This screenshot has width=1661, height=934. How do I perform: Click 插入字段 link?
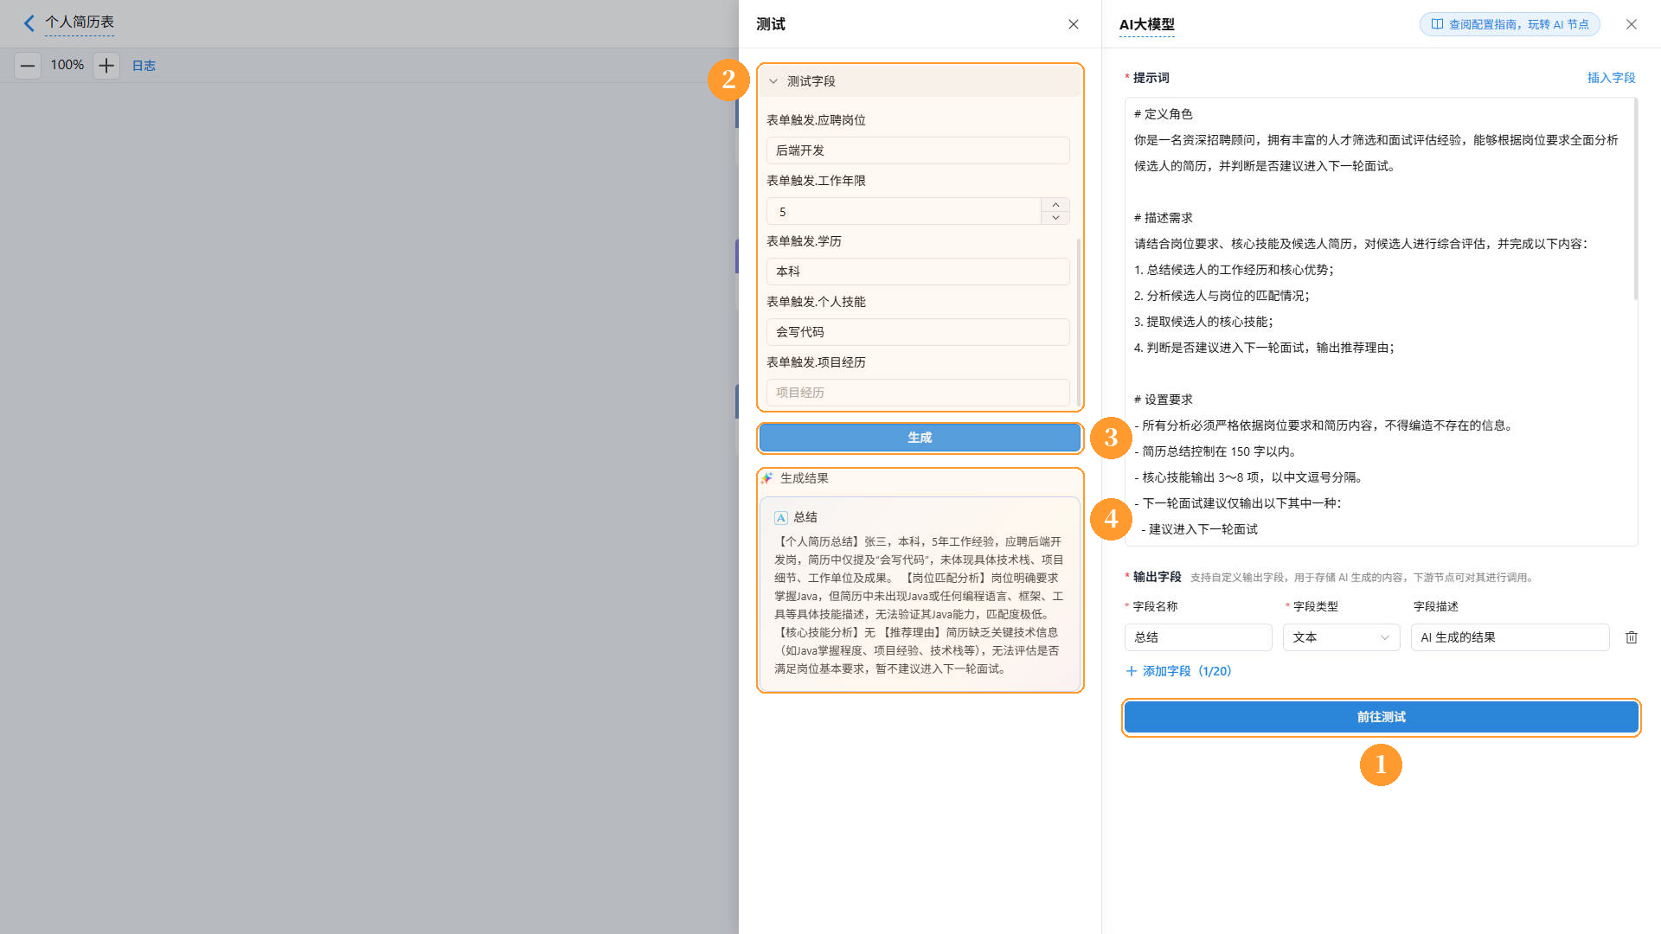[x=1611, y=78]
